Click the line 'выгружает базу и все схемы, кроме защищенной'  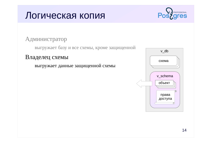(x=85, y=48)
